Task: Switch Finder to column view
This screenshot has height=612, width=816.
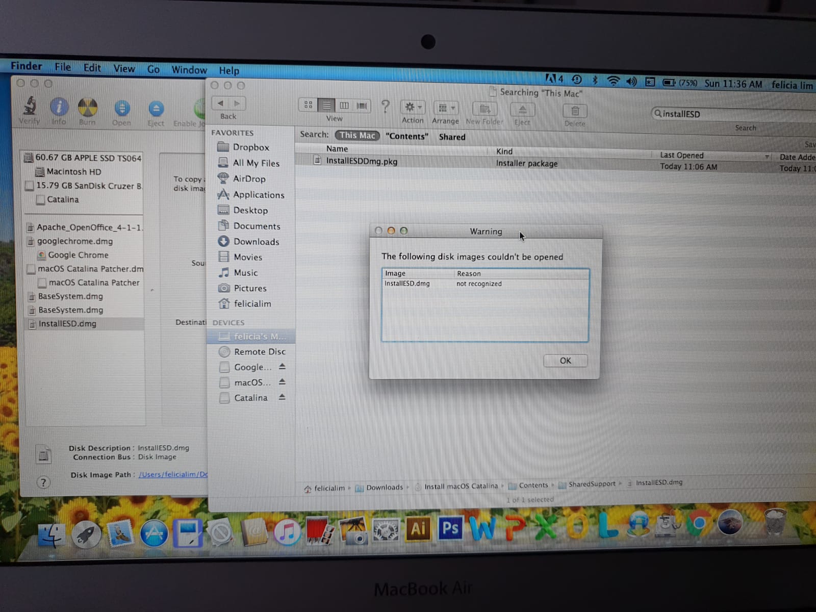Action: pos(344,106)
